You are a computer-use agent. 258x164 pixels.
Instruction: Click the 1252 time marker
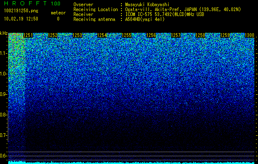53,35
